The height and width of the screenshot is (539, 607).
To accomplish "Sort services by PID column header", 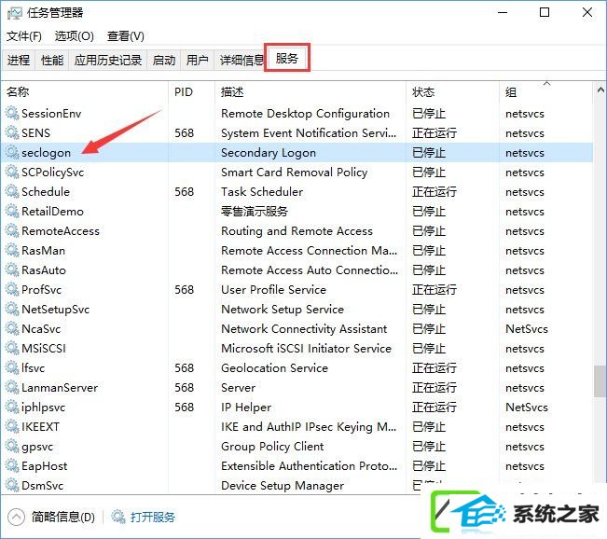I will pos(192,92).
